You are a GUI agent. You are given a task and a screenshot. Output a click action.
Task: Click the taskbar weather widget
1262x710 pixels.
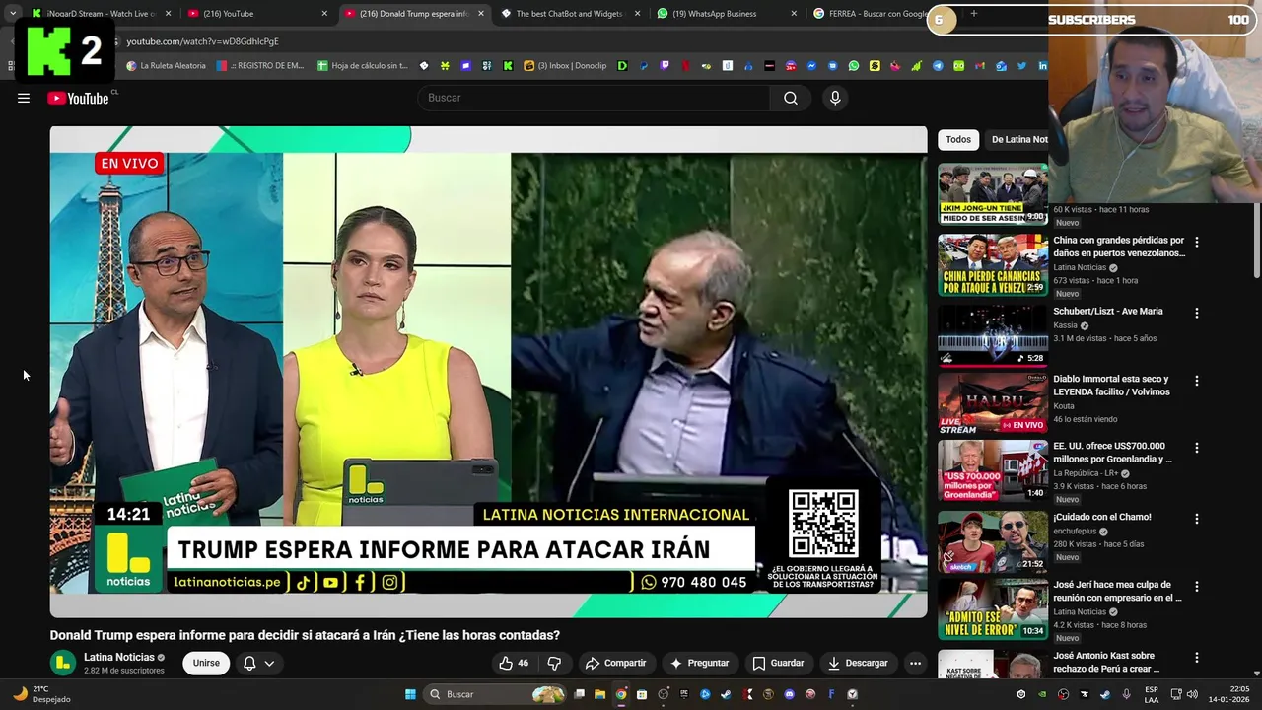43,694
